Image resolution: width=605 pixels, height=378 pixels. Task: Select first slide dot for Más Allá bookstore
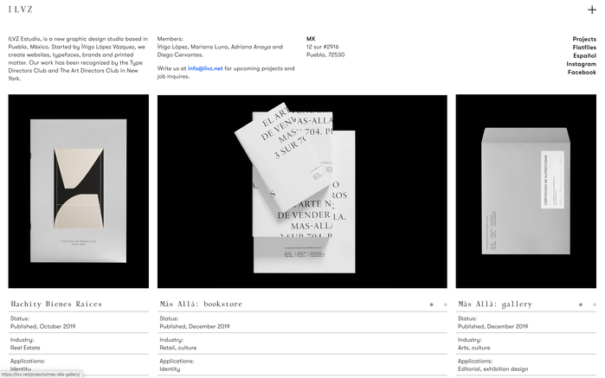click(x=431, y=304)
